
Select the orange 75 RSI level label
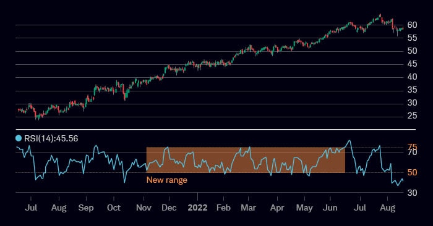coord(412,146)
